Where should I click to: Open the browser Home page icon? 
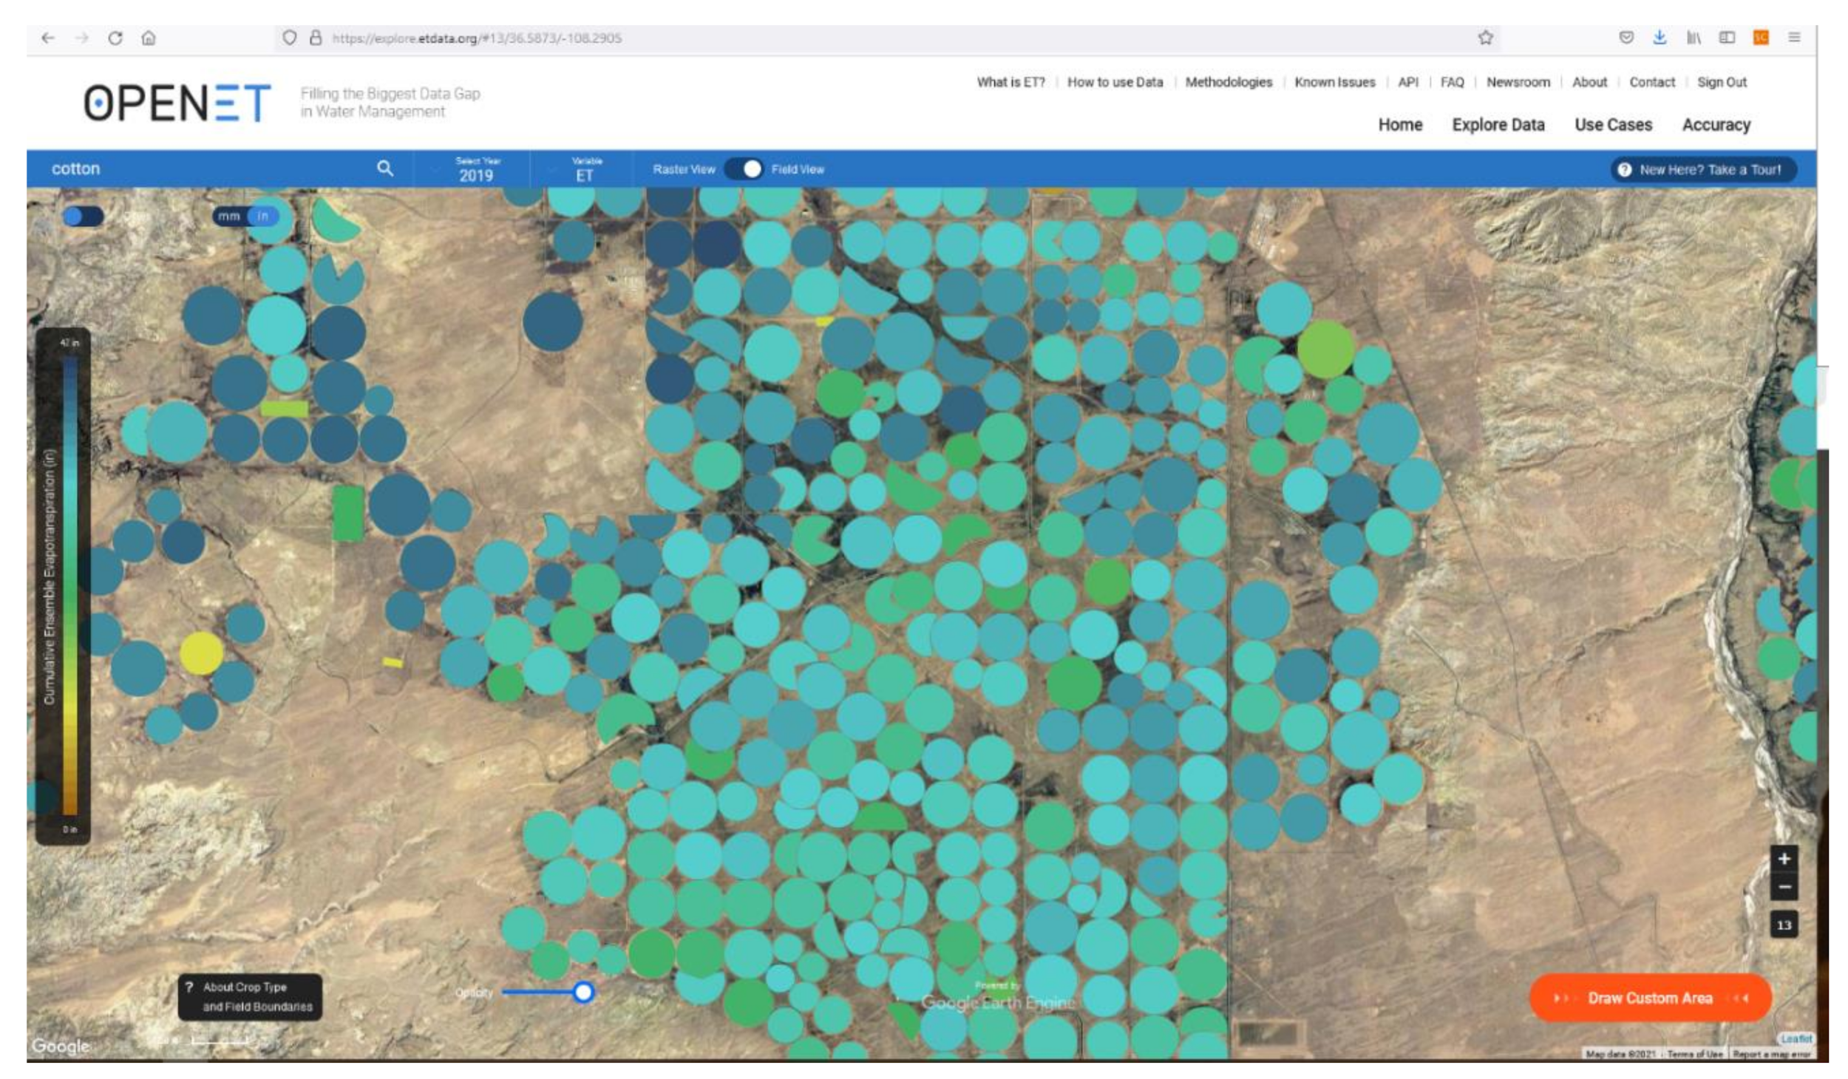click(149, 38)
